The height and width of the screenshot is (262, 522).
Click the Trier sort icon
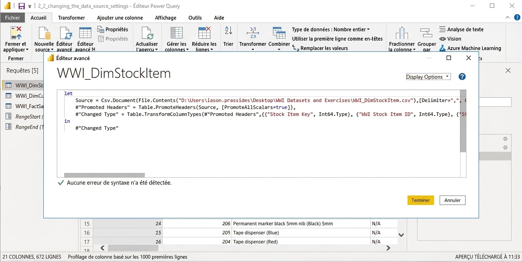[228, 31]
